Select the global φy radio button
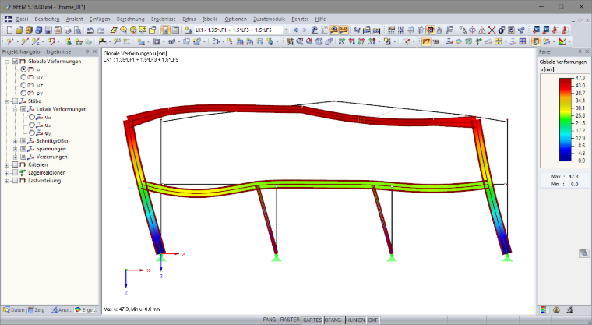 click(23, 93)
